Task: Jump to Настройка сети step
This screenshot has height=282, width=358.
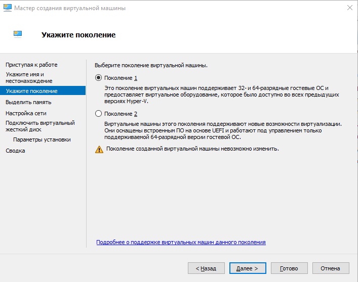Action: 26,113
